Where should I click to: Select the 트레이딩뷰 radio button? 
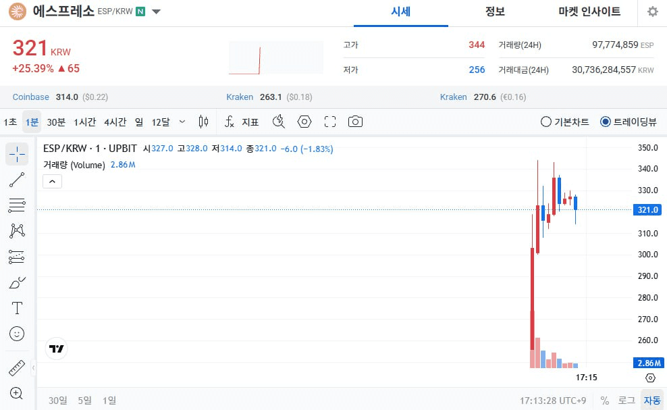coord(606,122)
